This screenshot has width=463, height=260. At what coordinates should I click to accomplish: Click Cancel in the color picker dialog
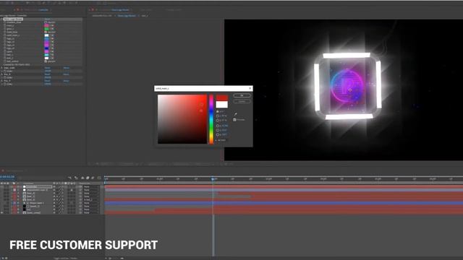242,101
